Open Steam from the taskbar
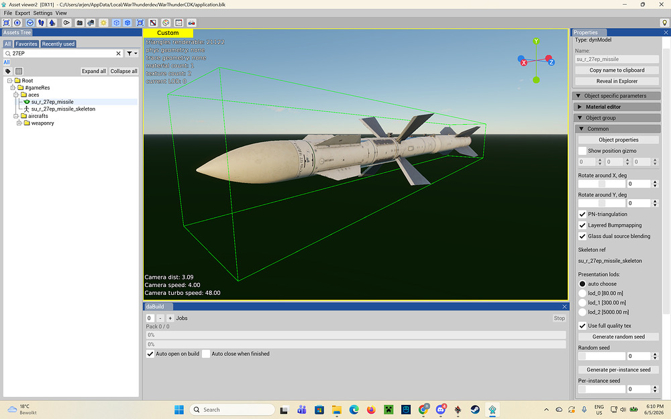 [475, 410]
